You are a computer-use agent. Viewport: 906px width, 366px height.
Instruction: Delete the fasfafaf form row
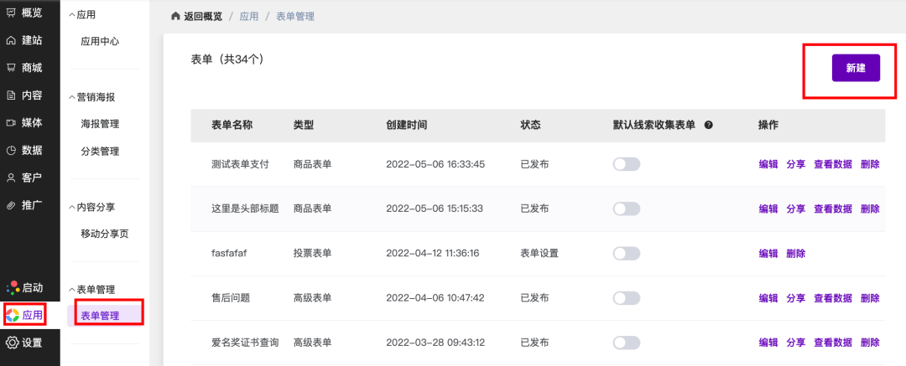click(795, 254)
